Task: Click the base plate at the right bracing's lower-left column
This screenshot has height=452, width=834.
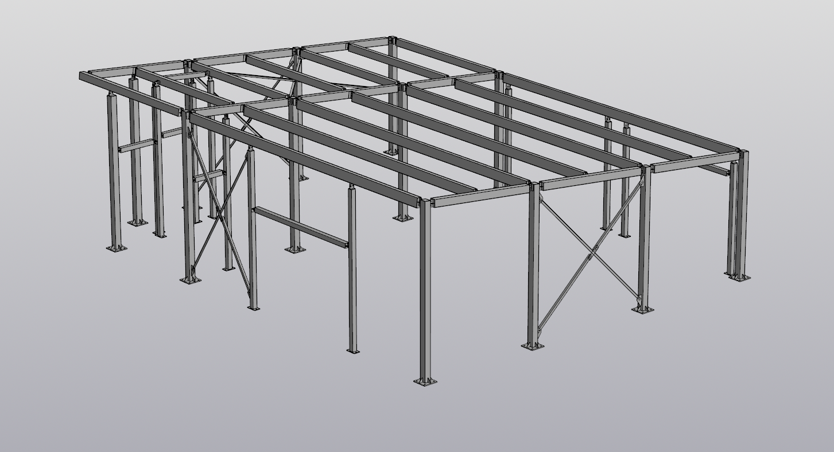Action: click(x=532, y=346)
